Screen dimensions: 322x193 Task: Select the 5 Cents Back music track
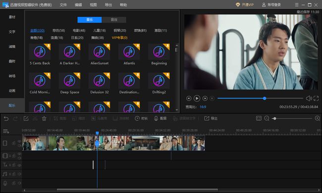click(x=40, y=54)
